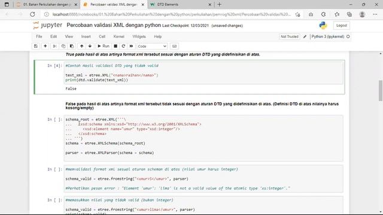Click the markdown text starting False pada hasil

(x=202, y=106)
